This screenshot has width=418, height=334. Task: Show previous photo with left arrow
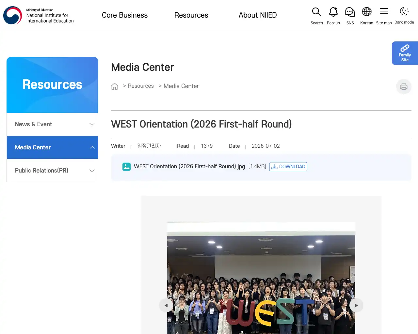[x=166, y=305]
